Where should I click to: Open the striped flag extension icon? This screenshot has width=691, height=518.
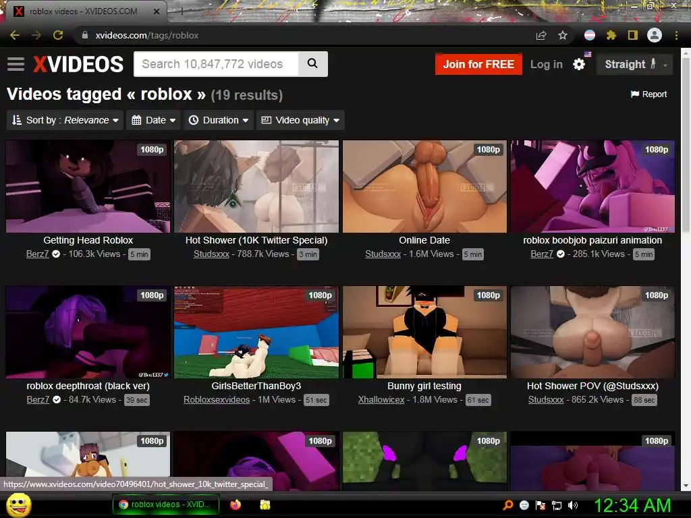(x=590, y=35)
